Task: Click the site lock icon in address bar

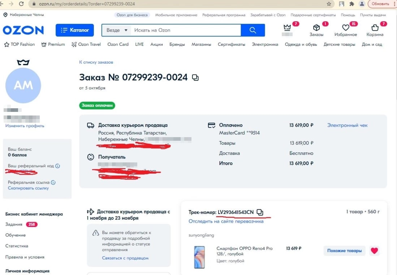Action: [34, 4]
